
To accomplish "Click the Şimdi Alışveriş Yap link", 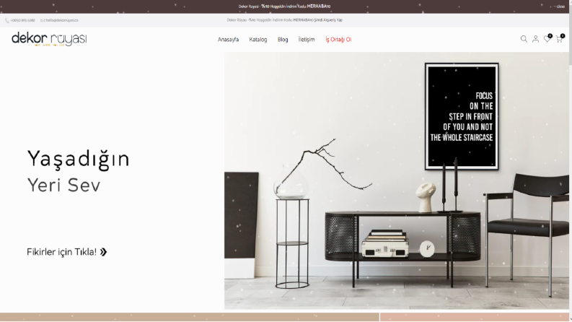I will 328,20.
